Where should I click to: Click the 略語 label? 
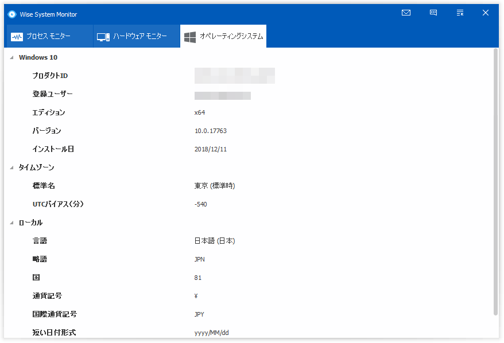(x=40, y=259)
